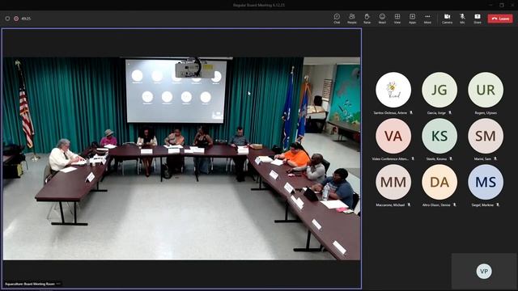518x291 pixels.
Task: Open the Chat panel
Action: pyautogui.click(x=337, y=19)
